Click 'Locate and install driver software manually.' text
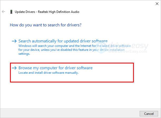Screen dimensions: 161x118 [x=48, y=73]
